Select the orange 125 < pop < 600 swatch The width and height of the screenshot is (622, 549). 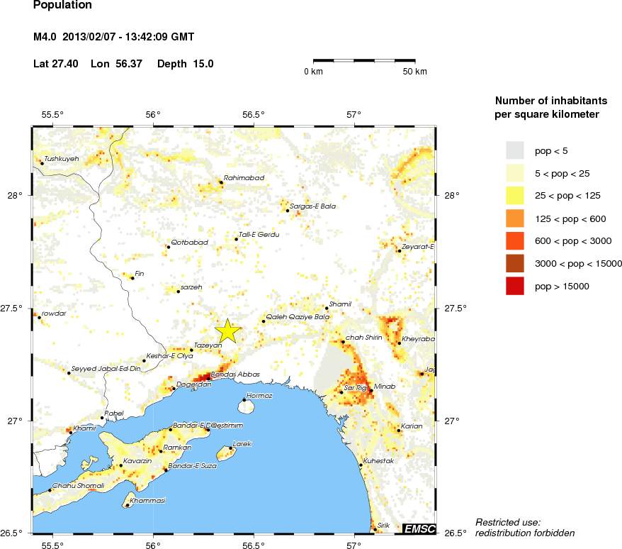click(514, 218)
